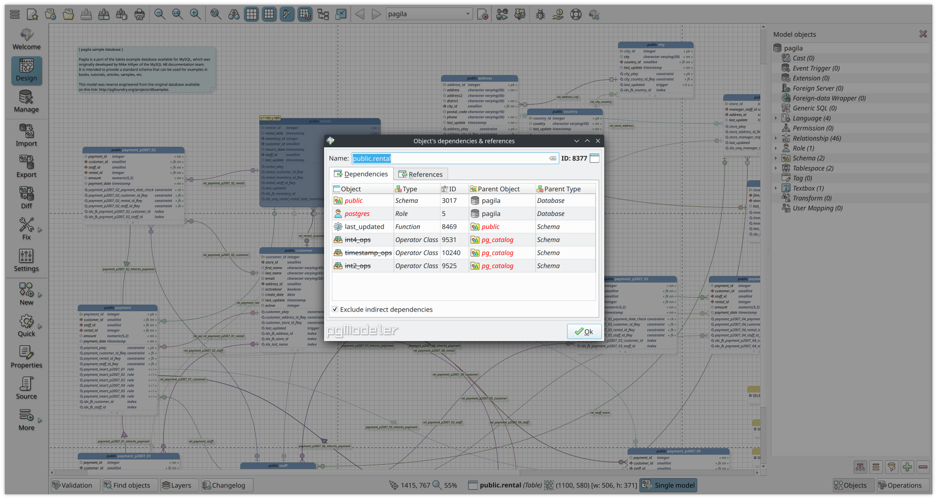The width and height of the screenshot is (937, 499).
Task: Toggle the second grid toolbar button
Action: point(269,14)
